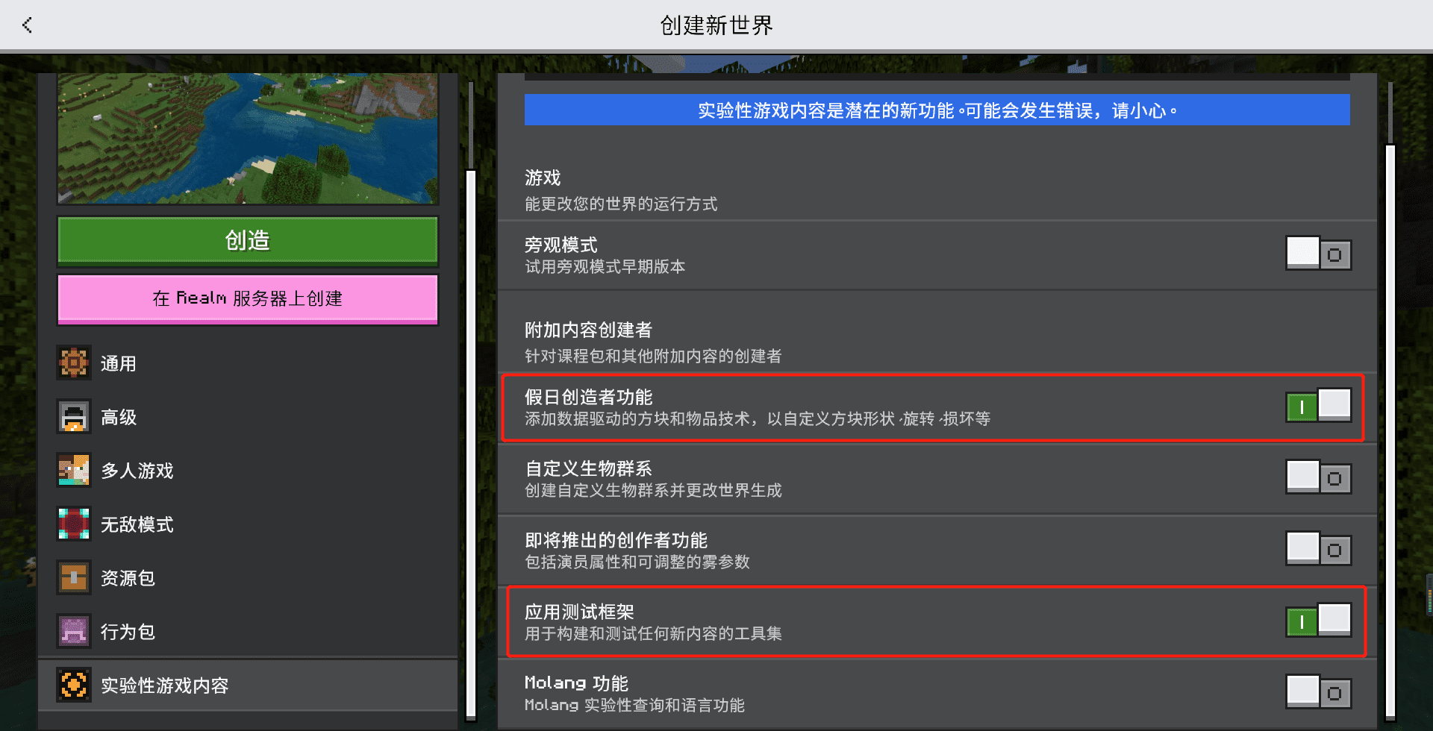Viewport: 1433px width, 731px height.
Task: Click the 游戏 section heading
Action: [x=543, y=178]
